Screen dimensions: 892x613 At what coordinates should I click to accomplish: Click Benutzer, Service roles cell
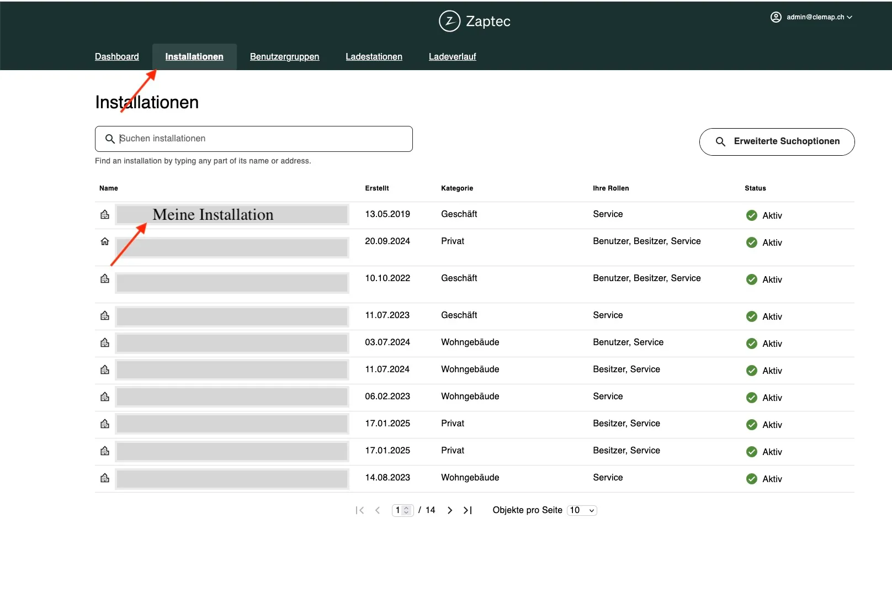(628, 342)
